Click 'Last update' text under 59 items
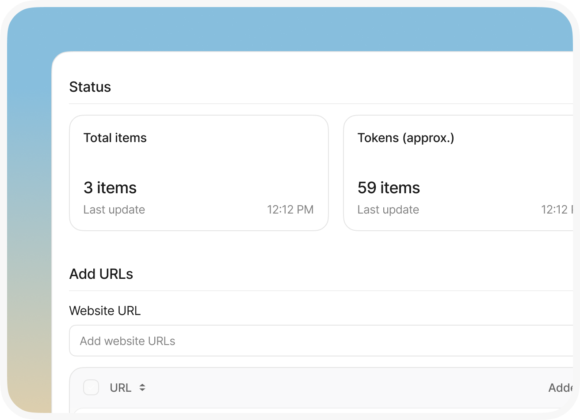The width and height of the screenshot is (580, 420). [388, 210]
